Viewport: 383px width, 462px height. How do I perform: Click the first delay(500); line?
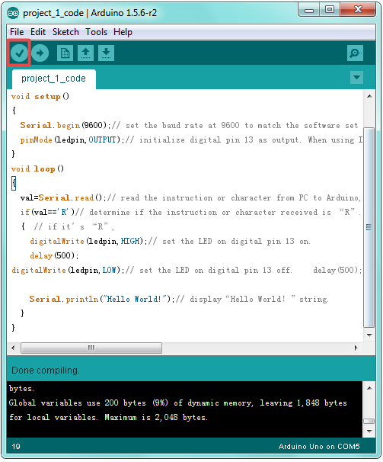click(54, 255)
